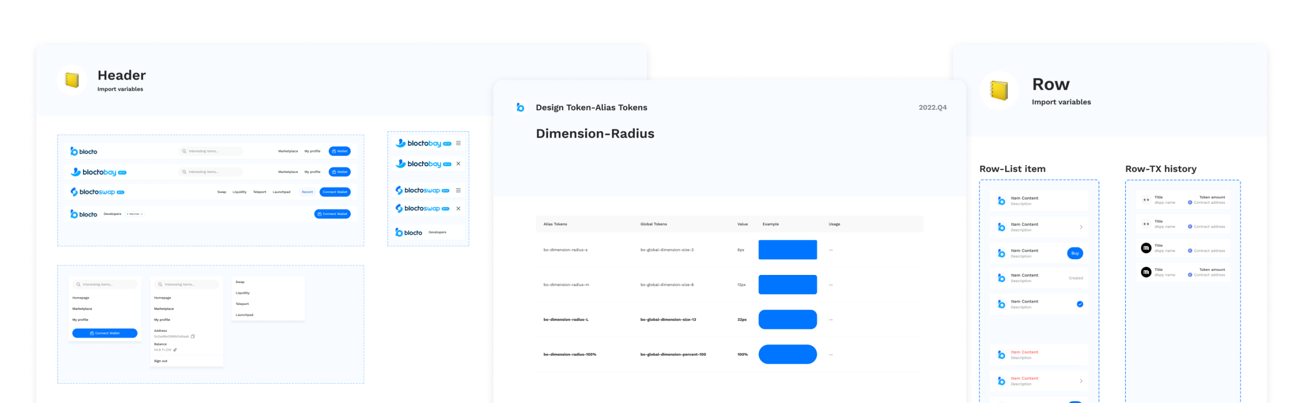Open the second list item via its chevron
This screenshot has height=403, width=1303.
click(1081, 227)
